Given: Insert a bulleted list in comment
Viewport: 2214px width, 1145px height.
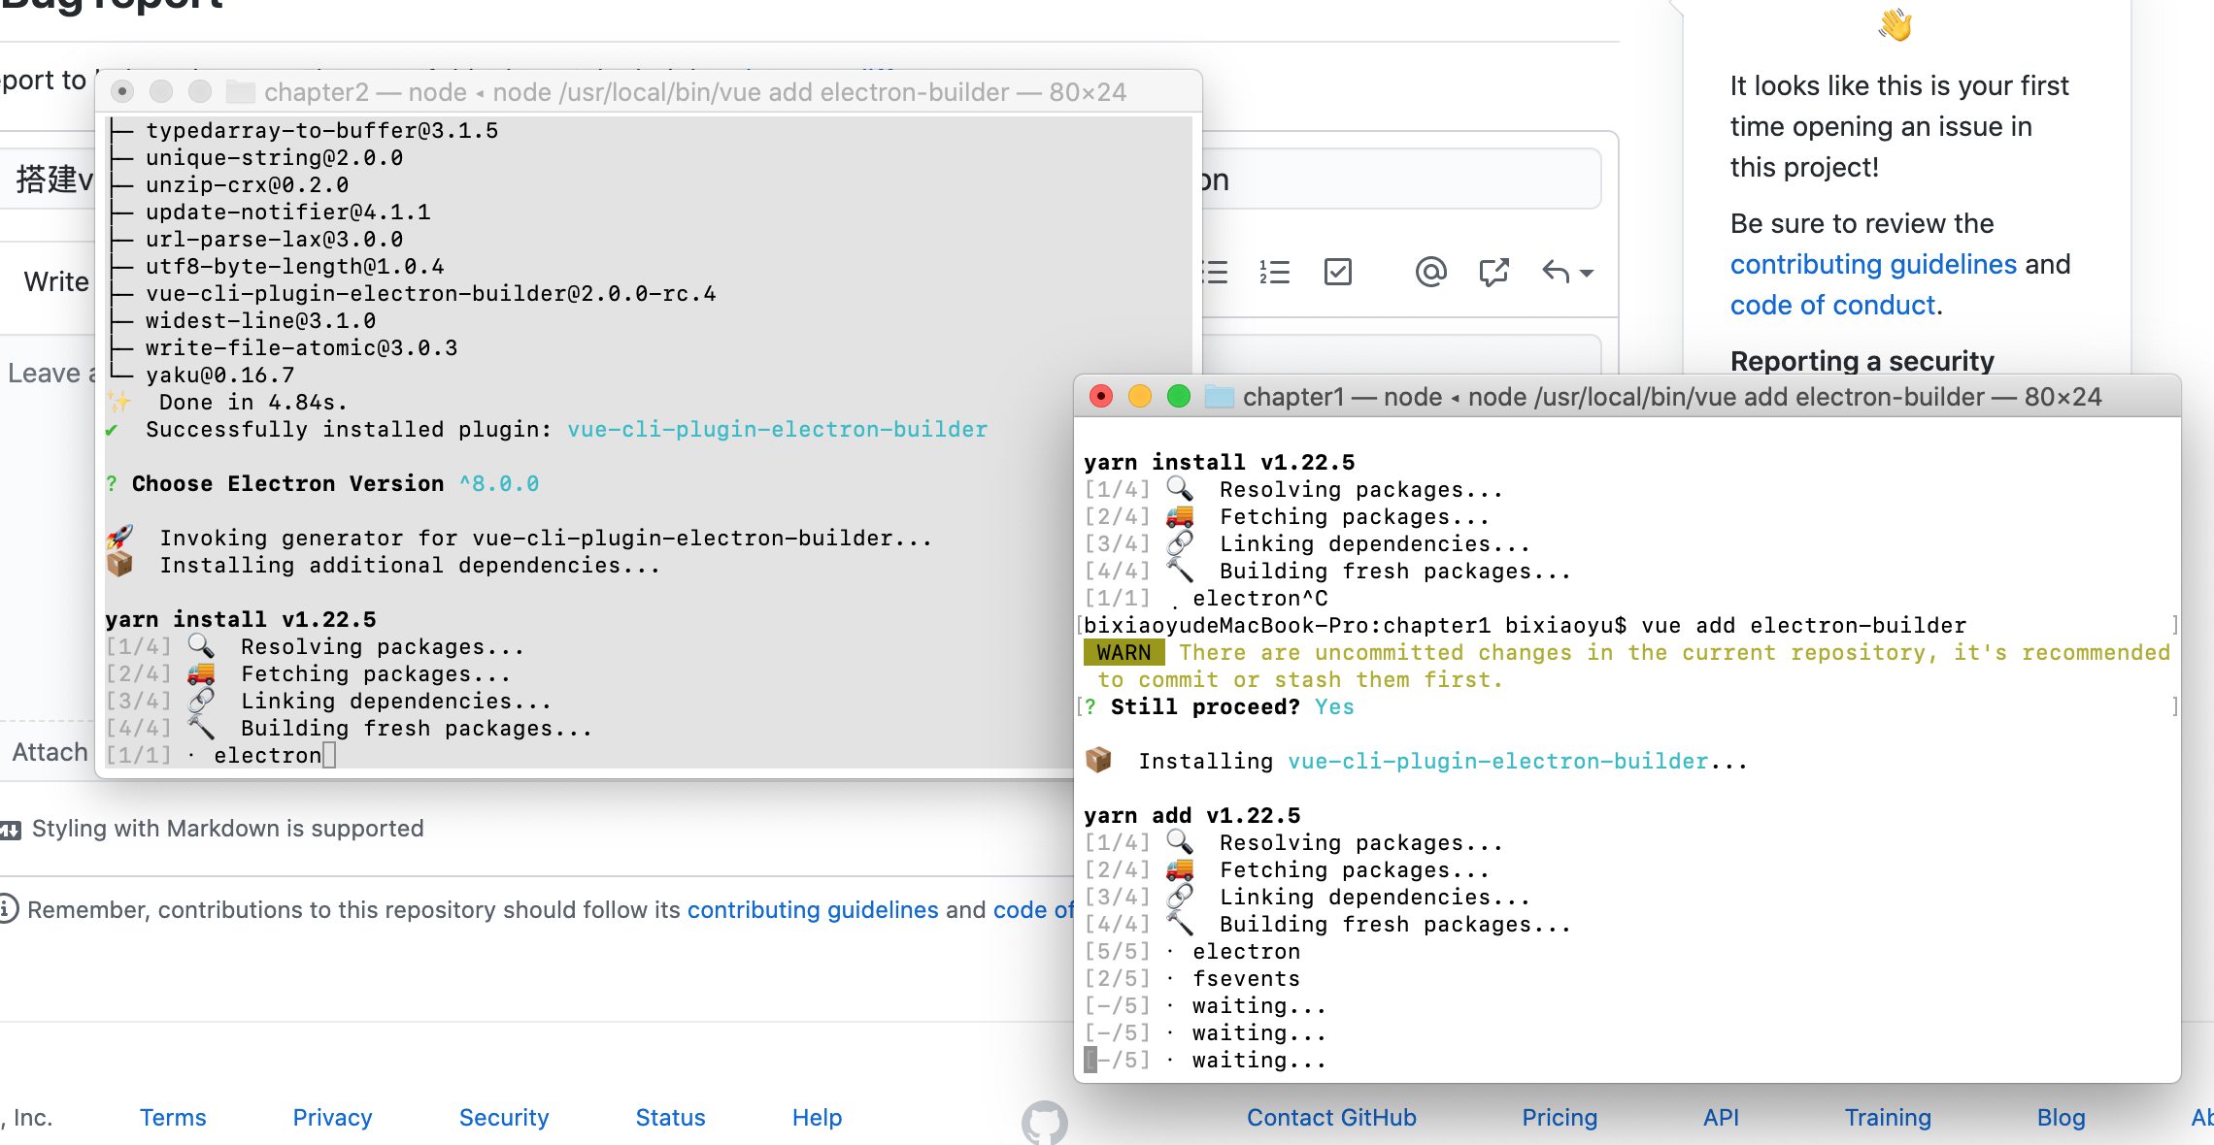Looking at the screenshot, I should [x=1216, y=273].
